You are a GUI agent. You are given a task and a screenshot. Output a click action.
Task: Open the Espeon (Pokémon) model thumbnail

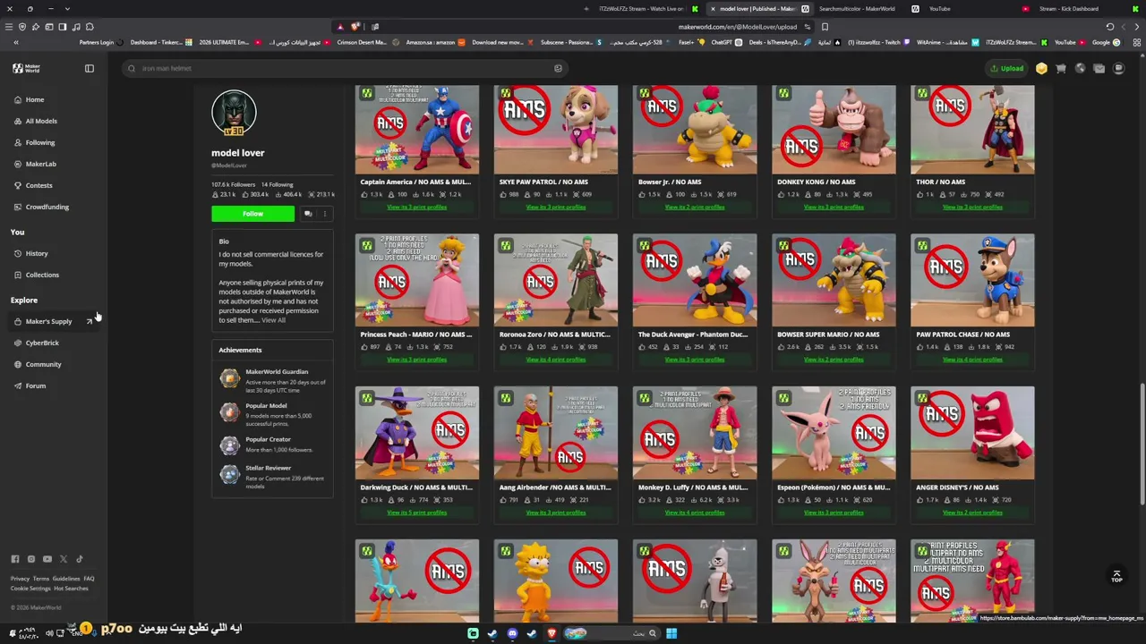(834, 433)
